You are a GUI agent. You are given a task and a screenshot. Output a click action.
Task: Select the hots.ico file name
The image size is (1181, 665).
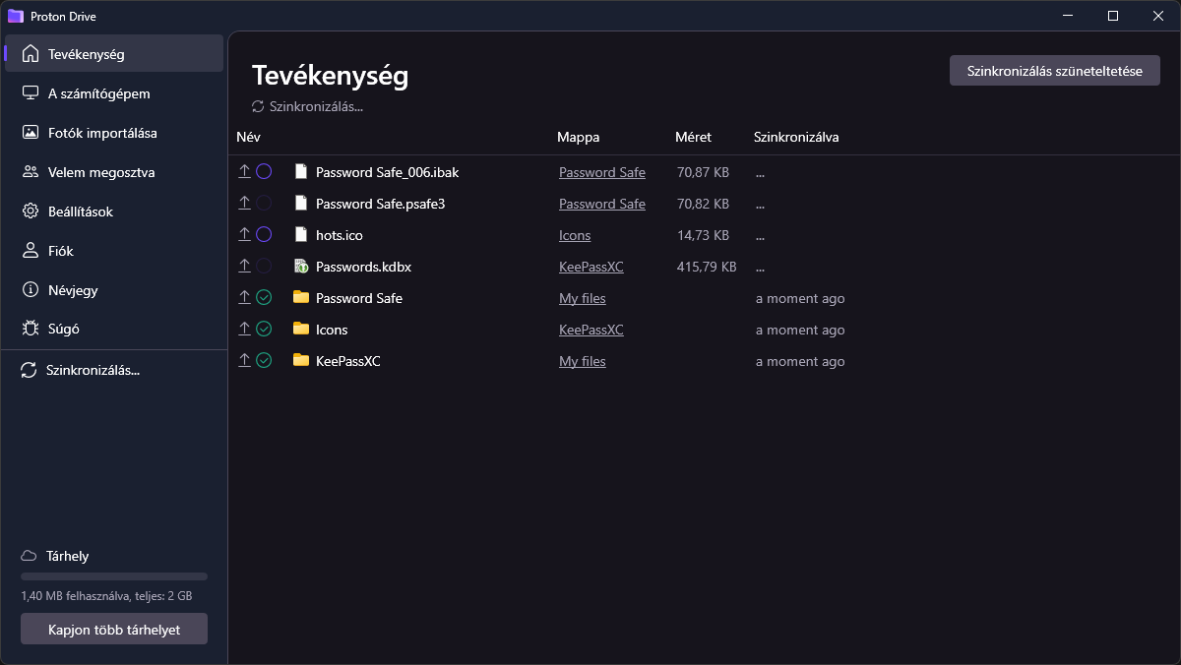[x=340, y=235]
